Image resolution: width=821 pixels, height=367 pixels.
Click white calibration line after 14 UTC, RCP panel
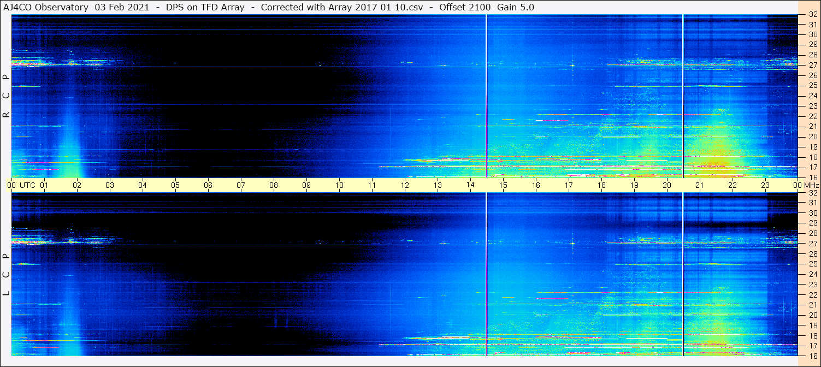click(x=486, y=96)
